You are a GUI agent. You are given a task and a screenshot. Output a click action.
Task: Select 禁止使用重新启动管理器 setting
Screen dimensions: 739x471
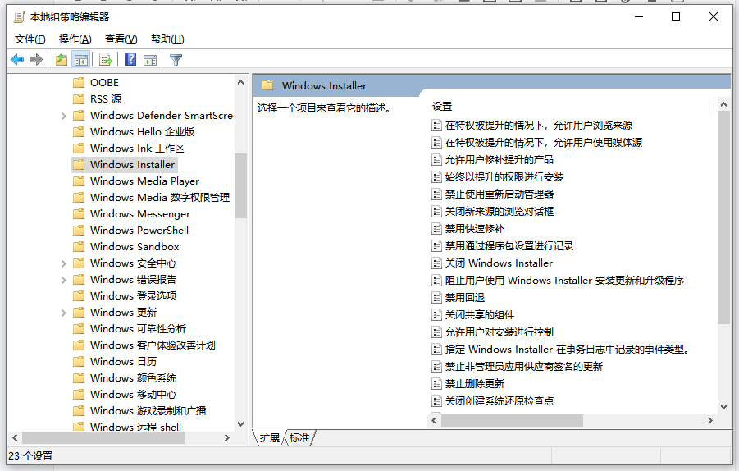(x=500, y=194)
